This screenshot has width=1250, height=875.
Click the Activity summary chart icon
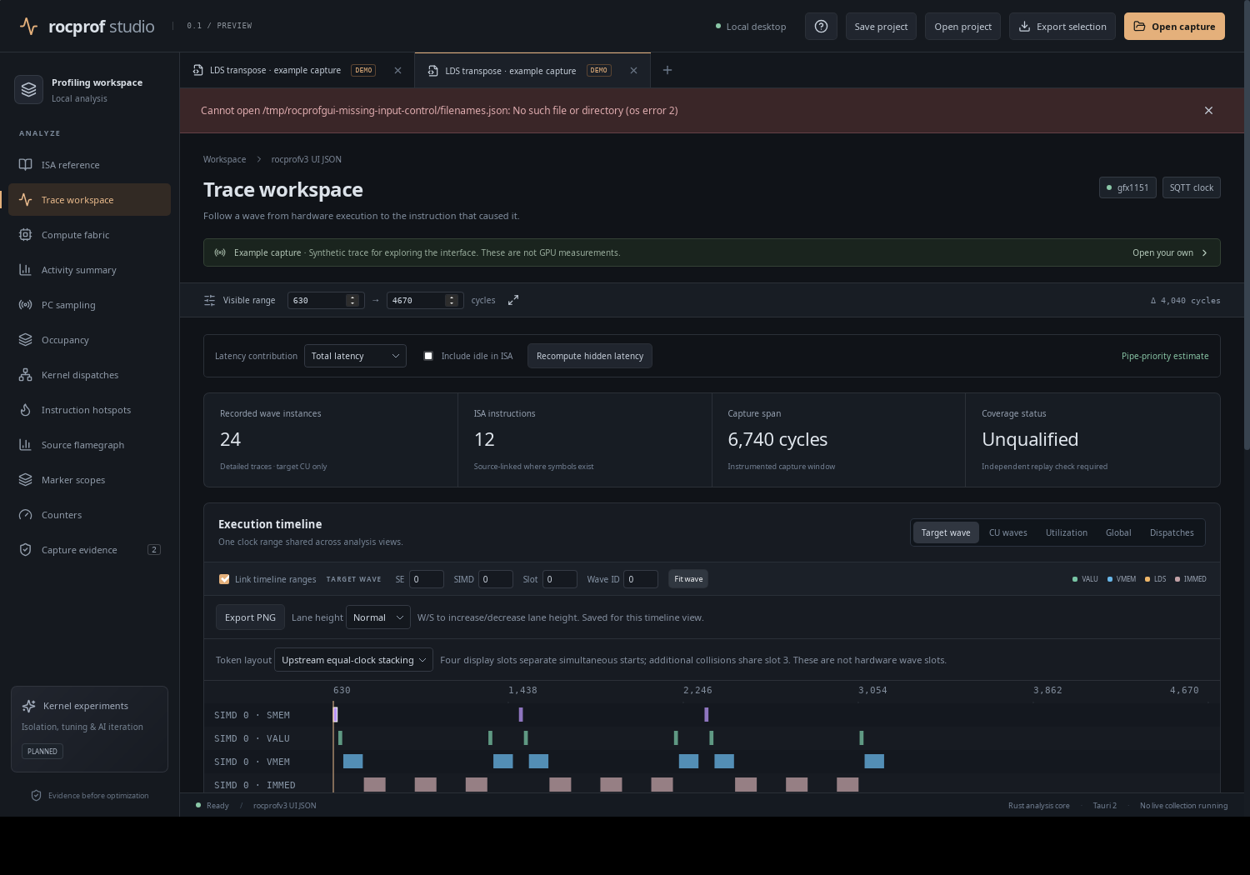[x=26, y=270]
